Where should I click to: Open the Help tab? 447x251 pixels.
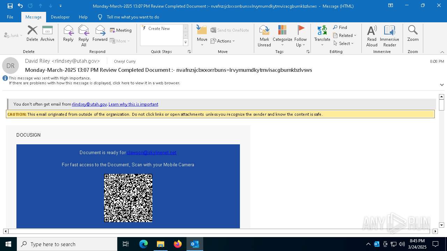[83, 17]
